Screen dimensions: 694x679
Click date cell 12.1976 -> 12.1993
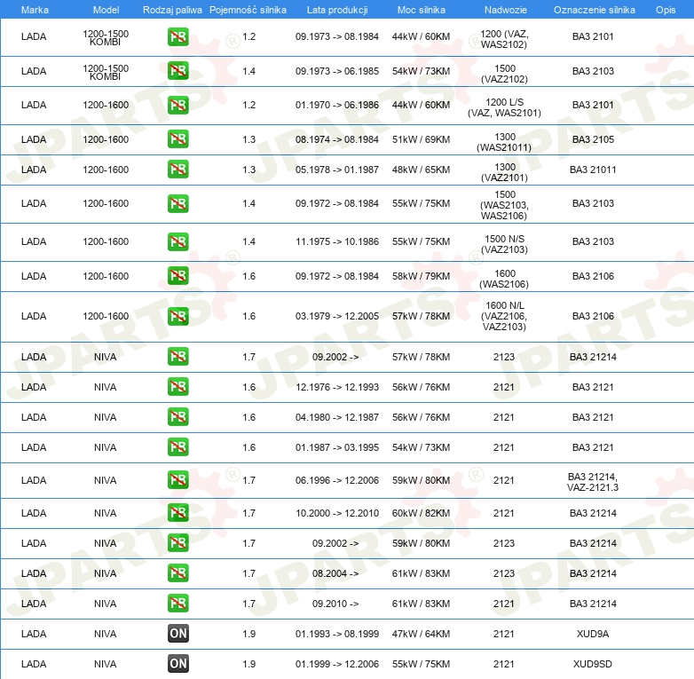[x=337, y=387]
